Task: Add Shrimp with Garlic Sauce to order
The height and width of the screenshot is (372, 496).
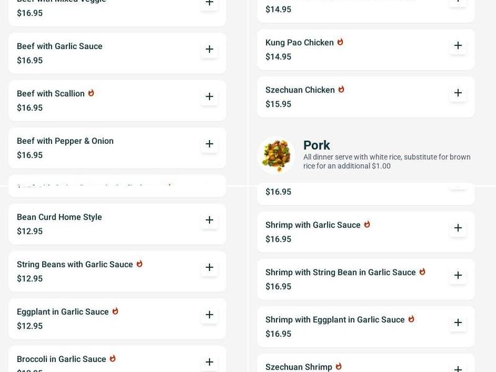Action: 458,228
